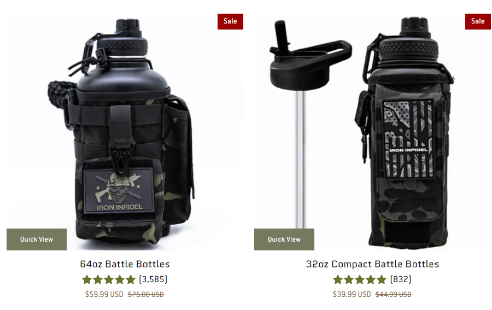Click the 64oz bottle product image
The height and width of the screenshot is (310, 492).
125,132
